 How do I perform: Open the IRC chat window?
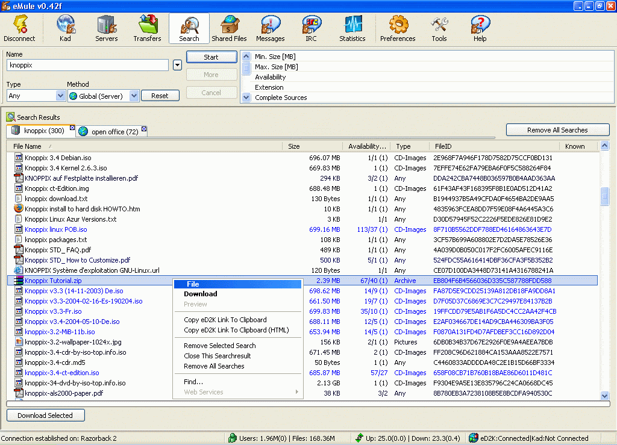coord(311,28)
